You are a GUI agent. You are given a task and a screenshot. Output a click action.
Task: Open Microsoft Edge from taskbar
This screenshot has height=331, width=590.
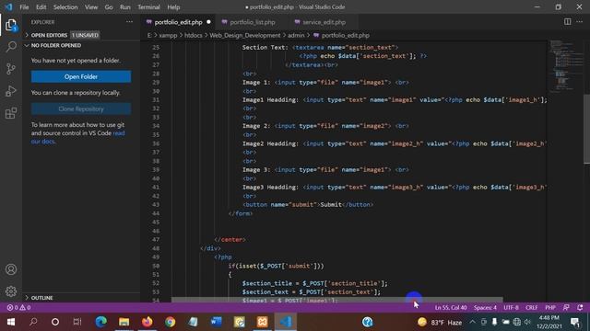click(x=100, y=322)
